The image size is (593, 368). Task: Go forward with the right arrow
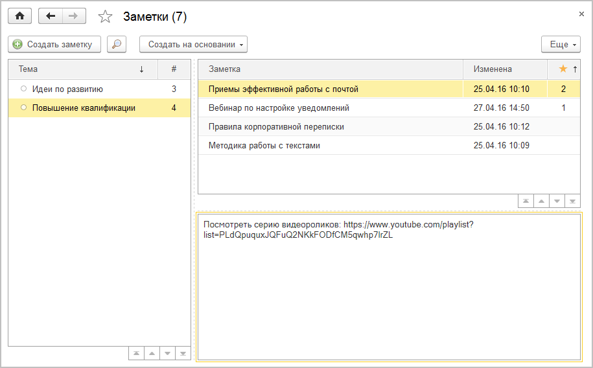[73, 16]
